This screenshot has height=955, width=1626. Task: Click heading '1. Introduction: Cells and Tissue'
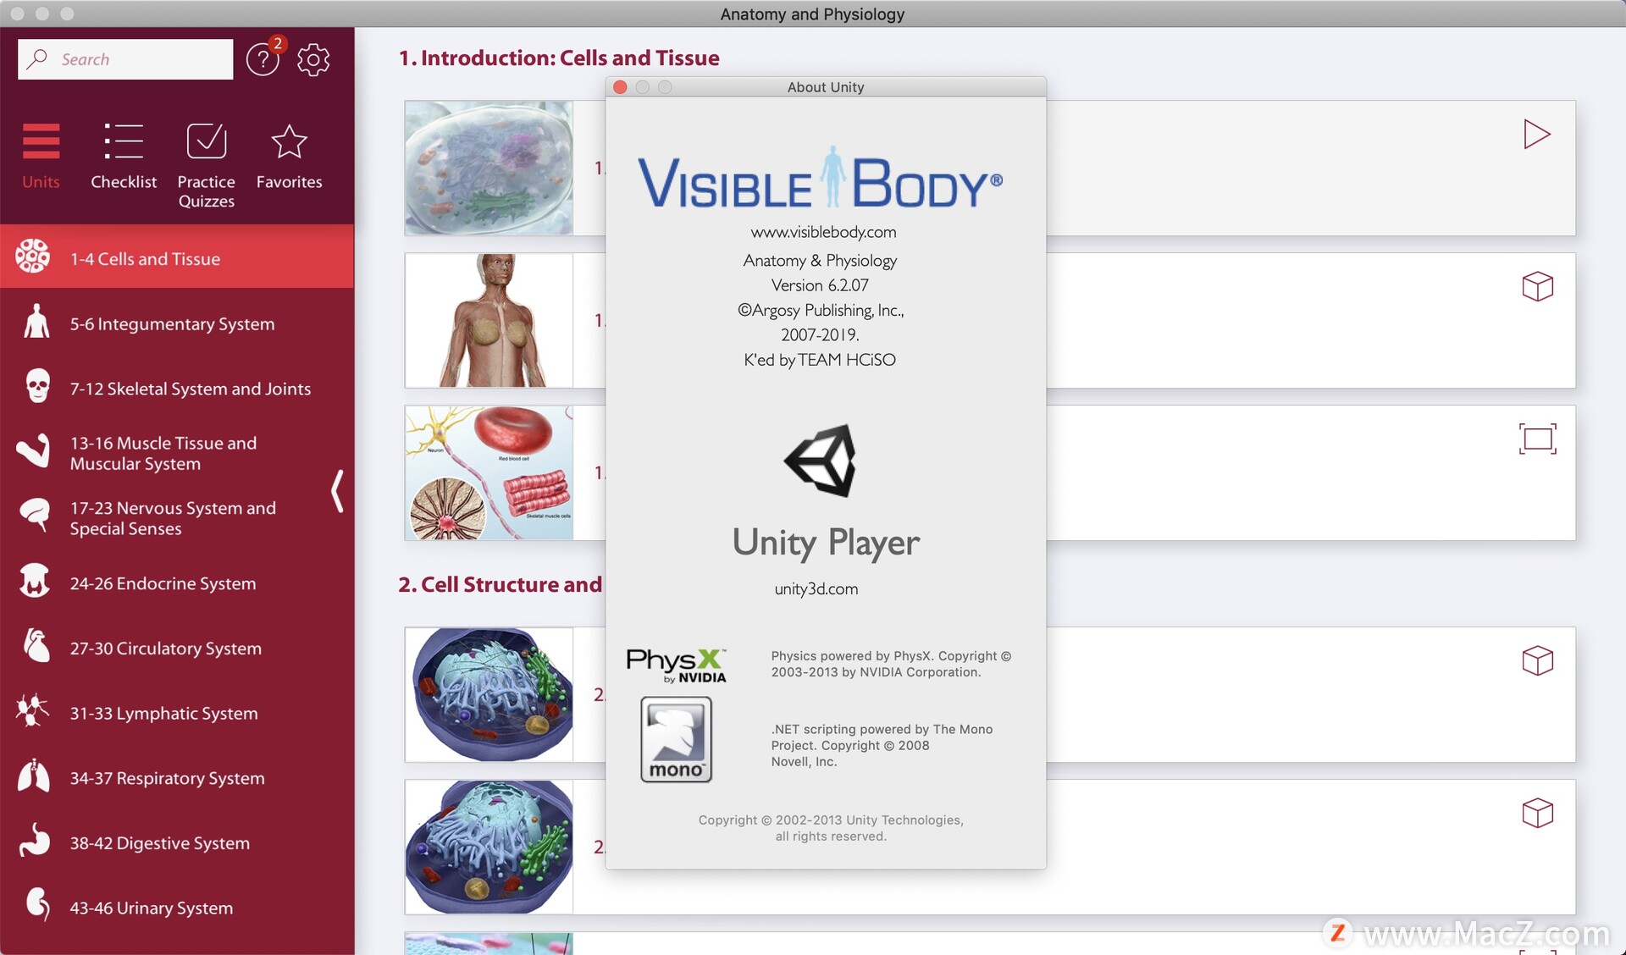coord(559,58)
